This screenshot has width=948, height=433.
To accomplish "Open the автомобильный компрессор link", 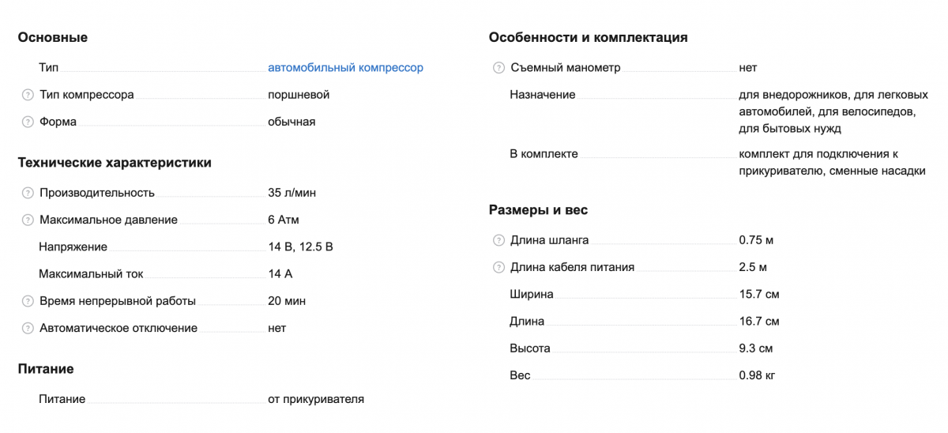I will tap(345, 68).
